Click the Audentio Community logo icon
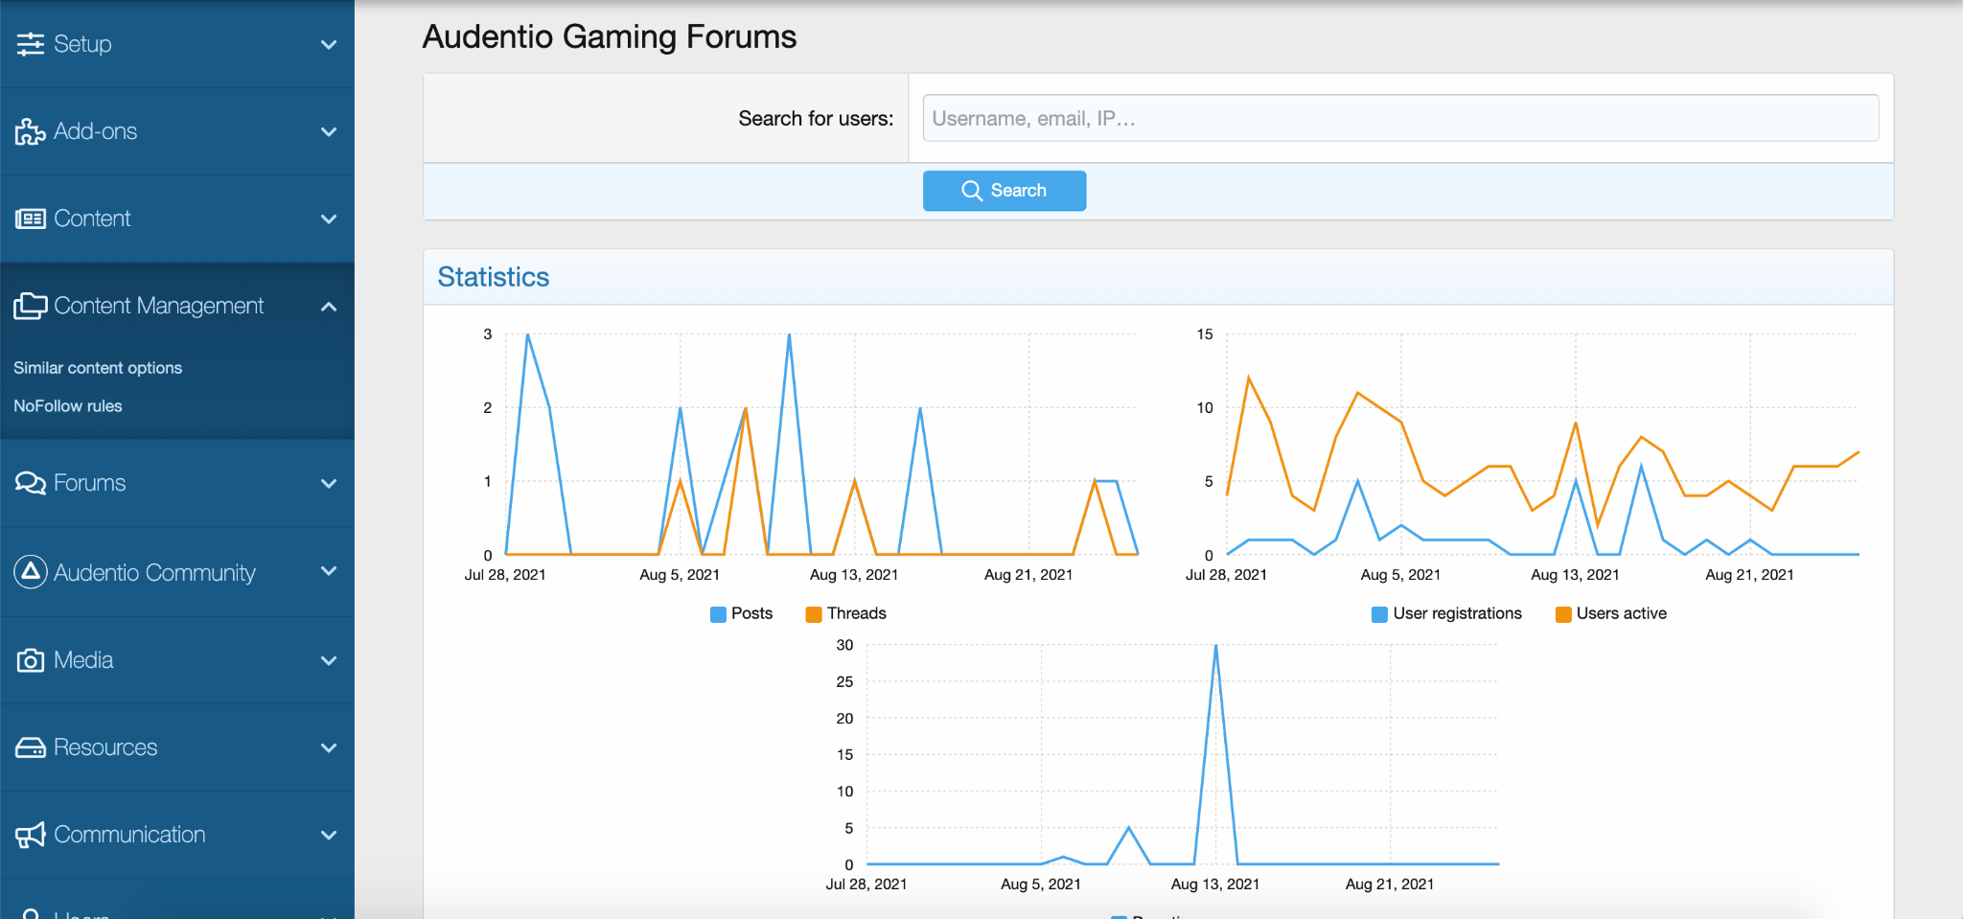The image size is (1963, 919). (30, 572)
